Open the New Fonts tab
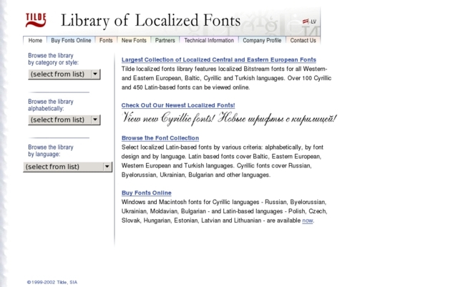The height and width of the screenshot is (287, 458). click(x=135, y=41)
